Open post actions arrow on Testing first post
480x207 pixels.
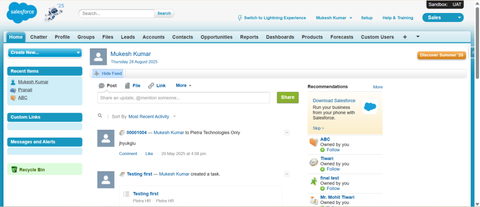click(x=287, y=174)
